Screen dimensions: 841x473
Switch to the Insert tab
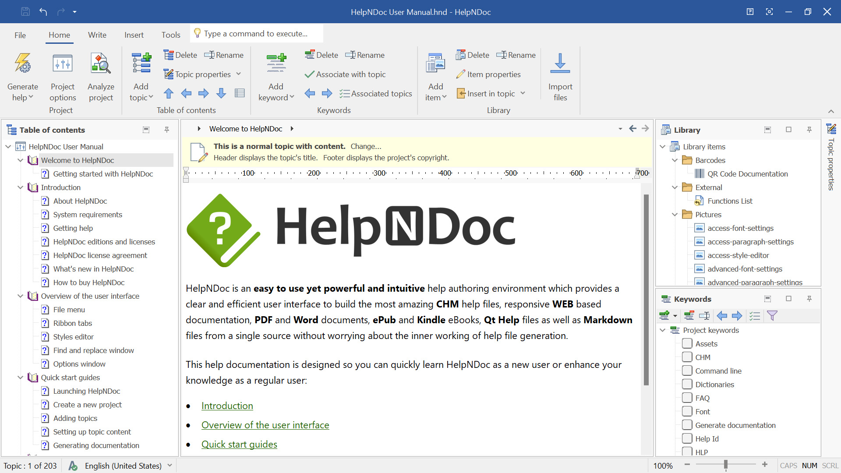pyautogui.click(x=134, y=35)
